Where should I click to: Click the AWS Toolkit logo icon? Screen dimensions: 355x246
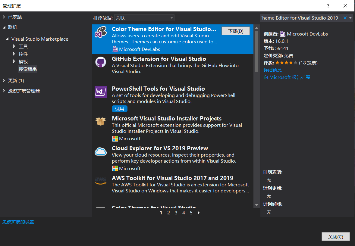[x=101, y=181]
